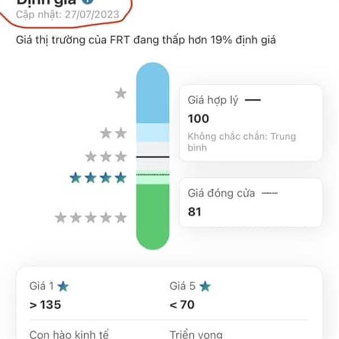Click the solid fair-value line on gauge
Screen dimensions: 339x339
(x=153, y=157)
